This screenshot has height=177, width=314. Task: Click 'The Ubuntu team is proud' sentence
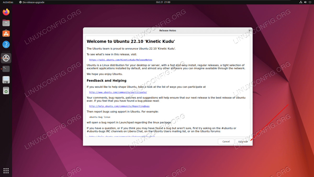coord(131,49)
